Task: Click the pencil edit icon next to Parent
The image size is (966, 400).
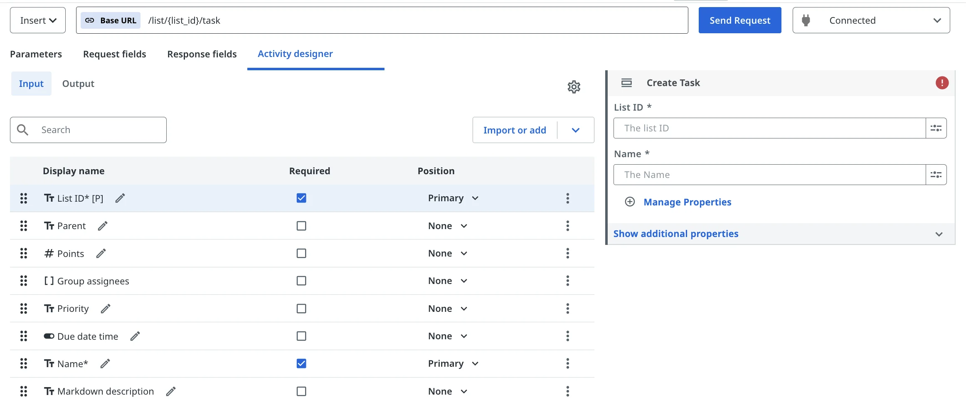Action: pyautogui.click(x=103, y=226)
